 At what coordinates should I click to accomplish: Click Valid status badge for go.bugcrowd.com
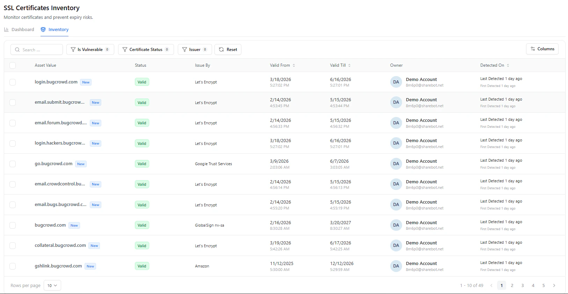point(142,164)
